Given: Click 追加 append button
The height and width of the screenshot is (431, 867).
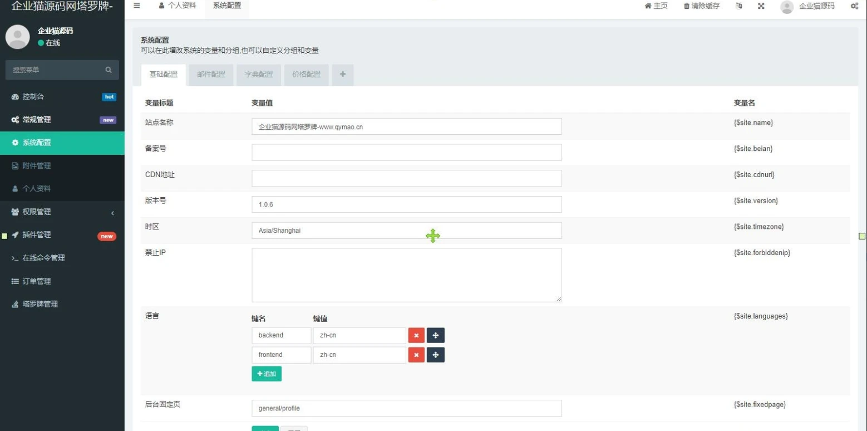Looking at the screenshot, I should pos(267,374).
